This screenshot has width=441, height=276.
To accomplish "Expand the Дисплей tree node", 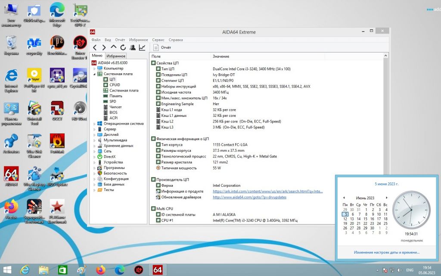I will [x=94, y=135].
